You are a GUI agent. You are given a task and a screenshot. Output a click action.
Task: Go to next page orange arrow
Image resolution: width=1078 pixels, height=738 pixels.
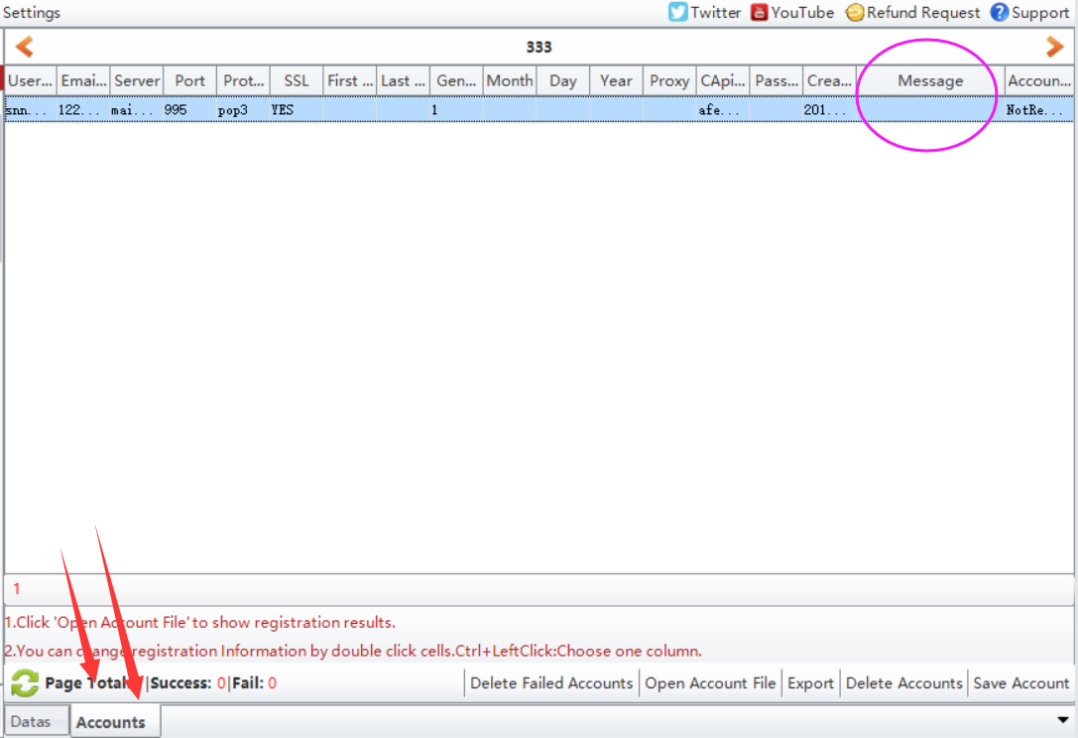click(x=1054, y=47)
